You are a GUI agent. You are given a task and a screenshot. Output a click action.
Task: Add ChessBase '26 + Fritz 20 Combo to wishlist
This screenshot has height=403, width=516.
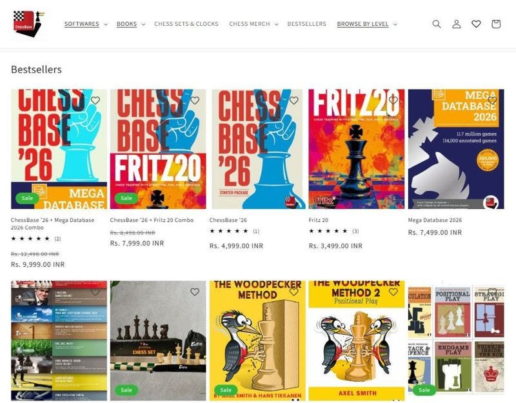pyautogui.click(x=195, y=100)
